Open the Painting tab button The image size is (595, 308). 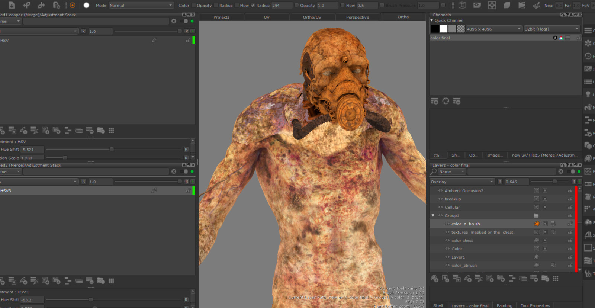(505, 305)
